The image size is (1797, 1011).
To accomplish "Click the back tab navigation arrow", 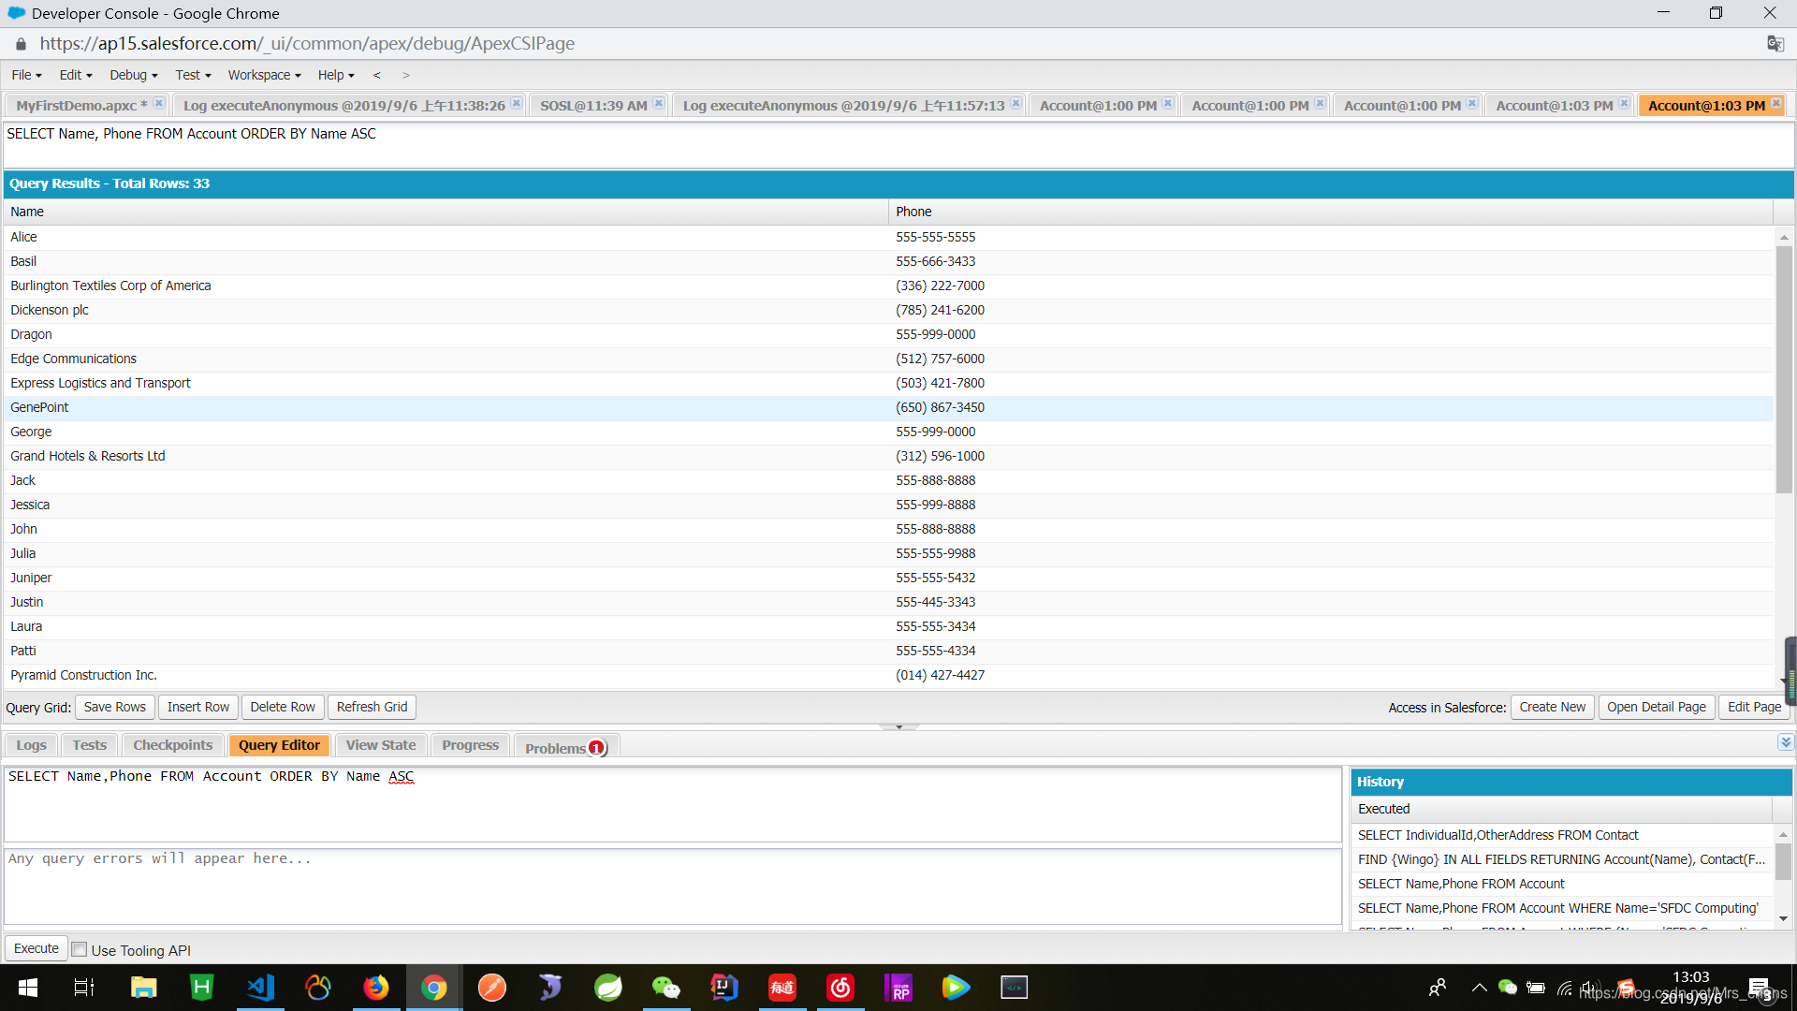I will (377, 75).
